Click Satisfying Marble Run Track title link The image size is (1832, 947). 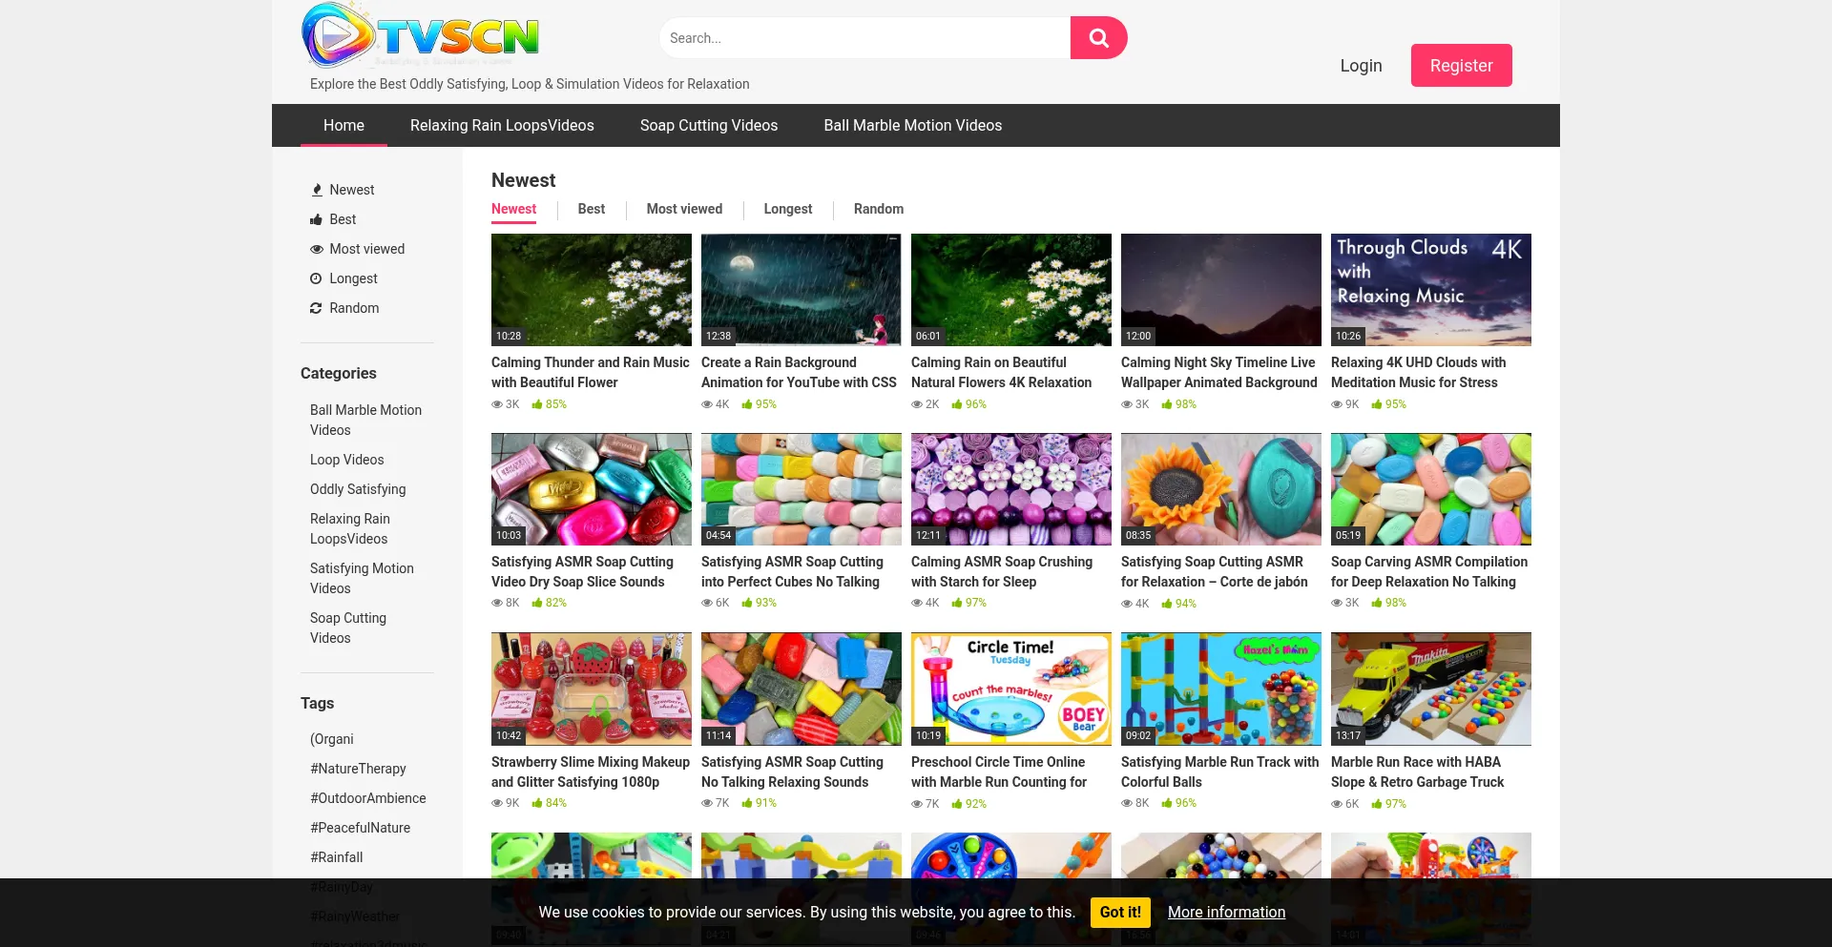[1219, 772]
